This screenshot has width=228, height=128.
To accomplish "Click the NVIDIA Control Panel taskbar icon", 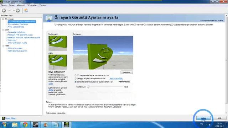I will (x=67, y=125).
